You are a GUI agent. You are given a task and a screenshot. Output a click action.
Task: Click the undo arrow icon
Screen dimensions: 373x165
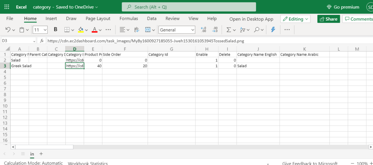(x=8, y=30)
